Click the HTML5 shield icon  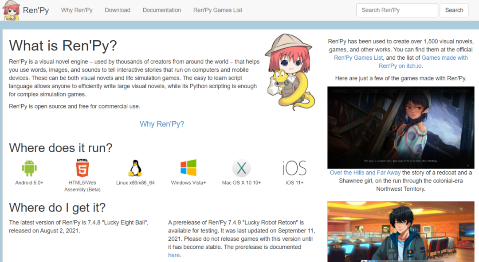point(82,168)
